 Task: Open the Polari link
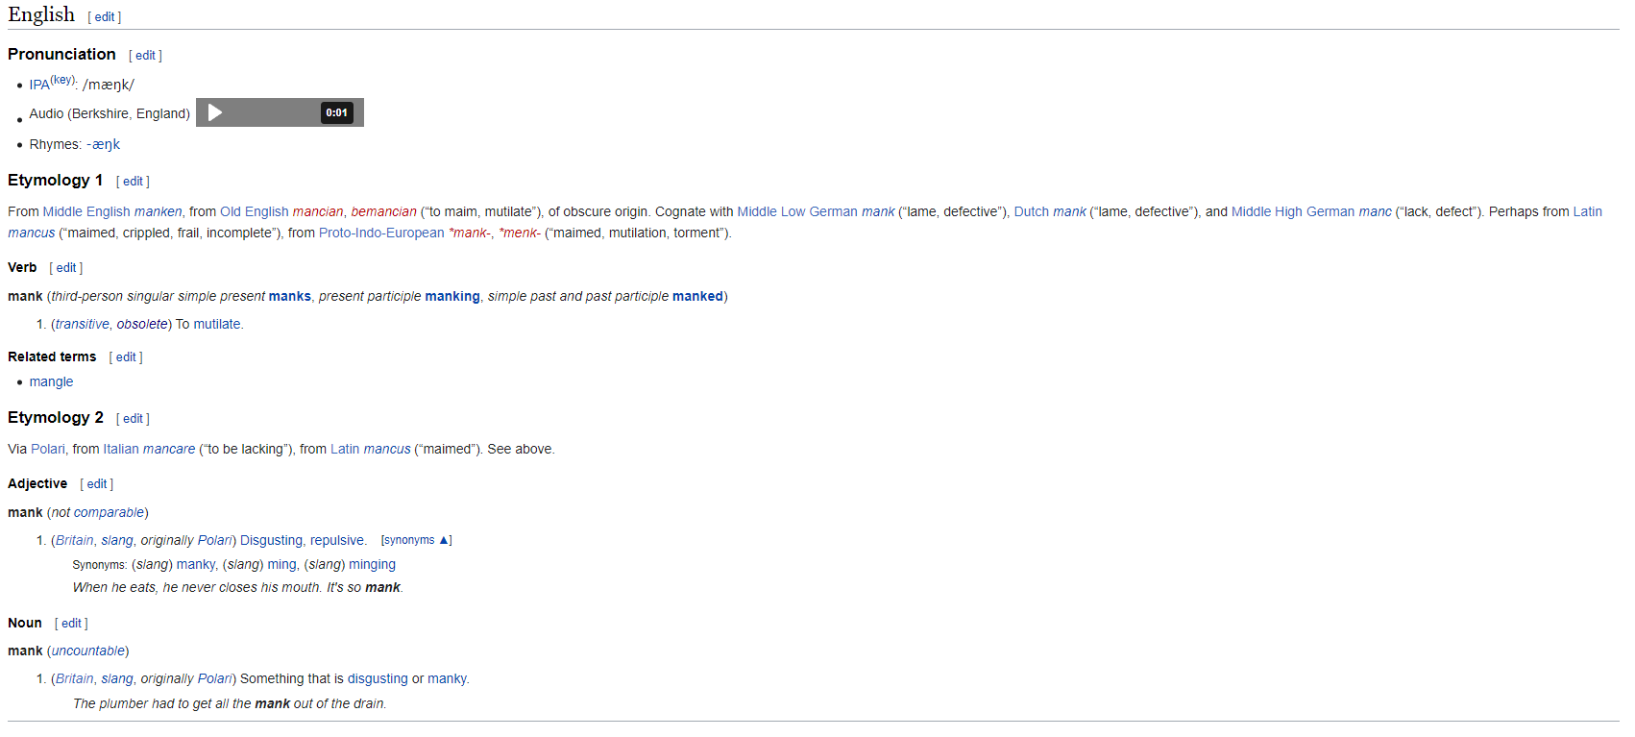pos(47,449)
